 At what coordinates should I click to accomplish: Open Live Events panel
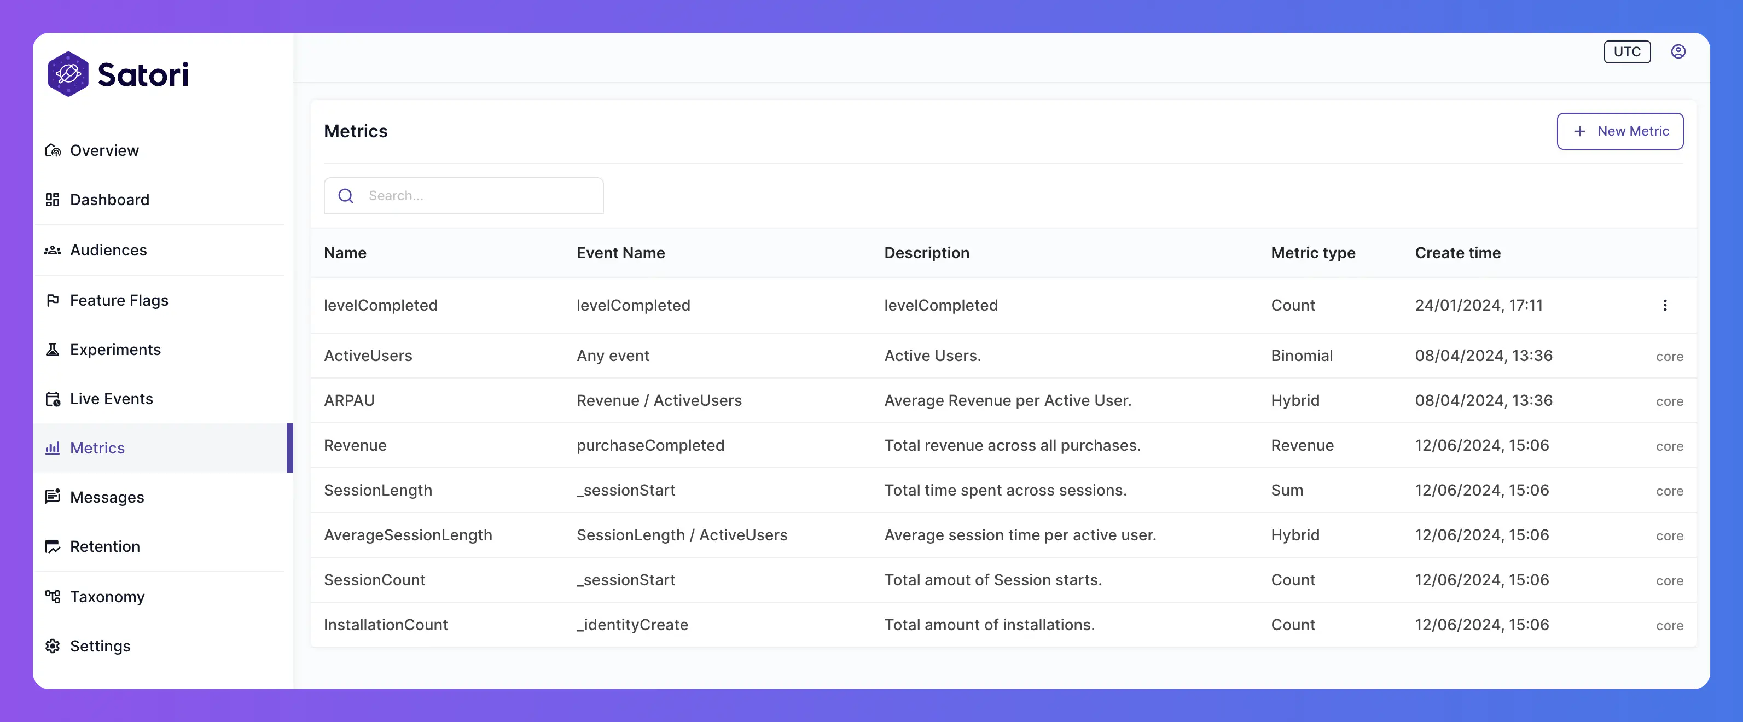111,398
